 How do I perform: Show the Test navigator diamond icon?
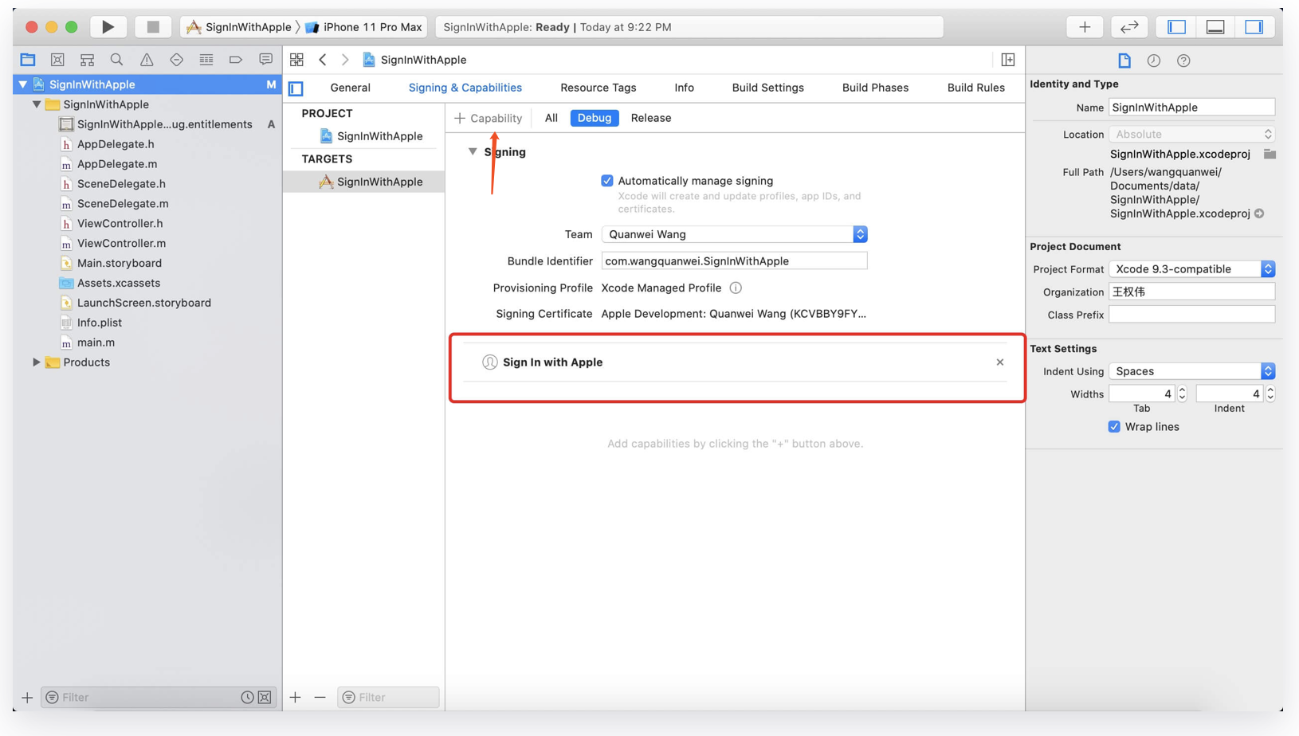pos(176,60)
